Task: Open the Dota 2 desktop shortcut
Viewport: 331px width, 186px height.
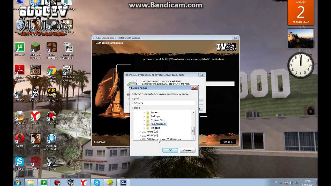Action: tap(36, 163)
